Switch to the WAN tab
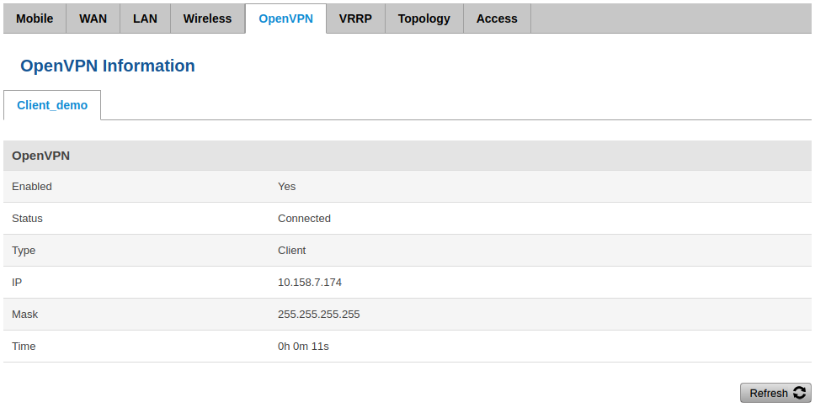The height and width of the screenshot is (413, 815). click(x=93, y=19)
